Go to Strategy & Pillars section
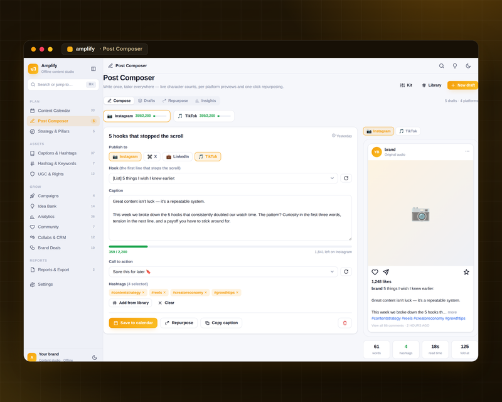 [x=63, y=131]
